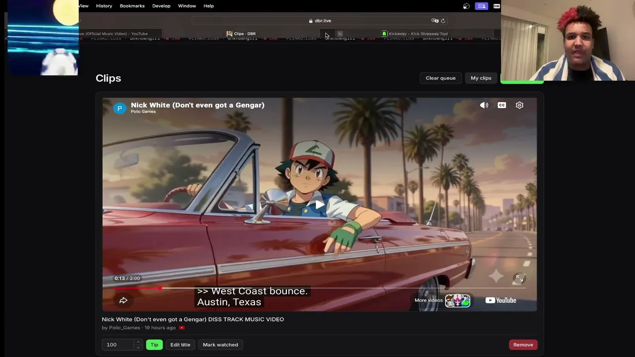Enter fullscreen with the expand icon

click(519, 279)
